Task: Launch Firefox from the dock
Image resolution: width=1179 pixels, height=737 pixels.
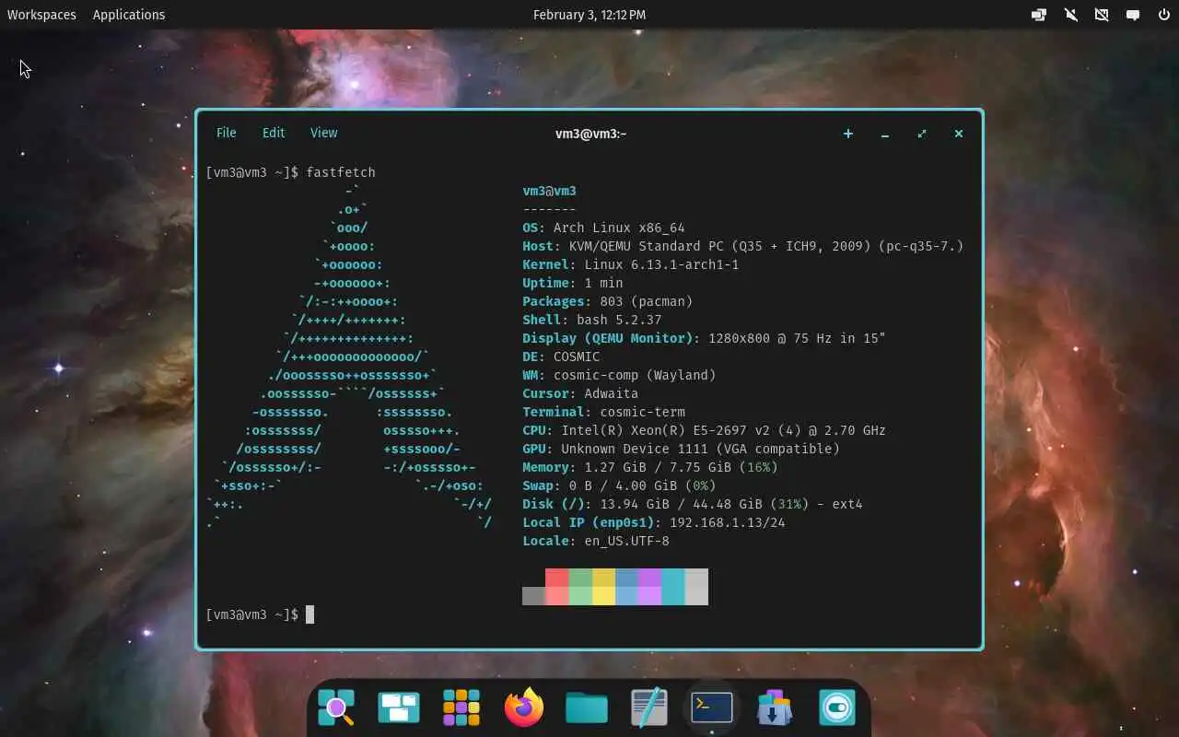Action: click(524, 707)
